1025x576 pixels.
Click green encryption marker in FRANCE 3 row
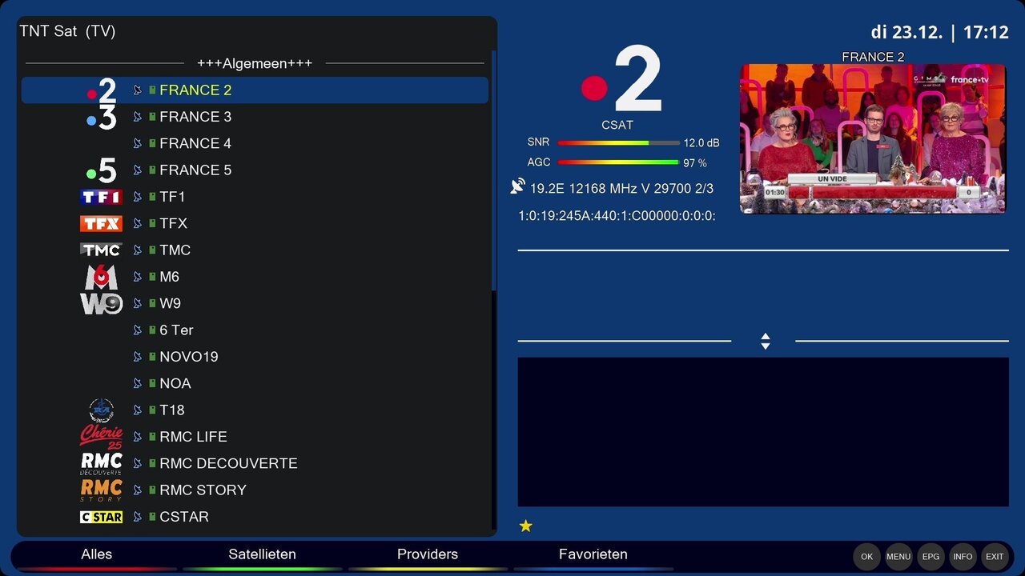pyautogui.click(x=152, y=117)
